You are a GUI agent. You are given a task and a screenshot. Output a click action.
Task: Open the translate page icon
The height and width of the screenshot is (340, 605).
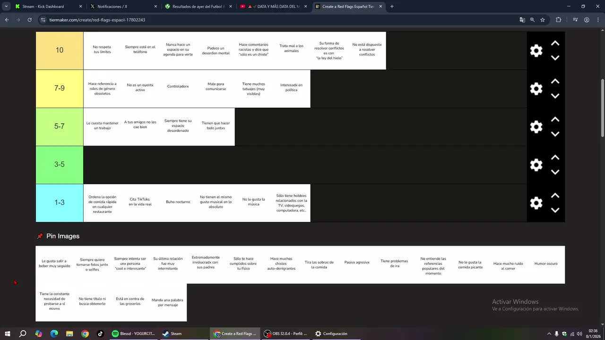click(522, 20)
